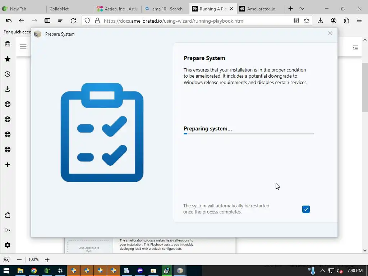
Task: Switch to the Ameliorated.io tab
Action: 261,9
